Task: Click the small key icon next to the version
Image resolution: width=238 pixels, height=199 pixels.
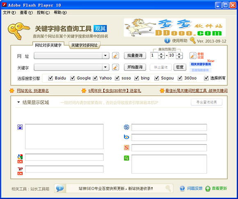Action: (192, 41)
